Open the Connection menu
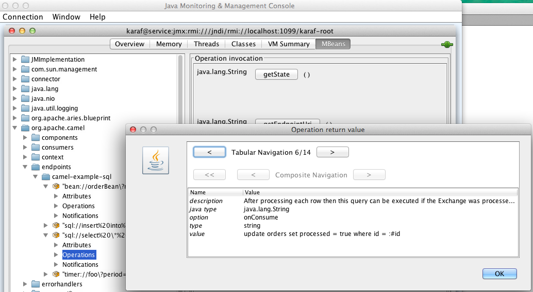This screenshot has height=292, width=533. (x=23, y=17)
